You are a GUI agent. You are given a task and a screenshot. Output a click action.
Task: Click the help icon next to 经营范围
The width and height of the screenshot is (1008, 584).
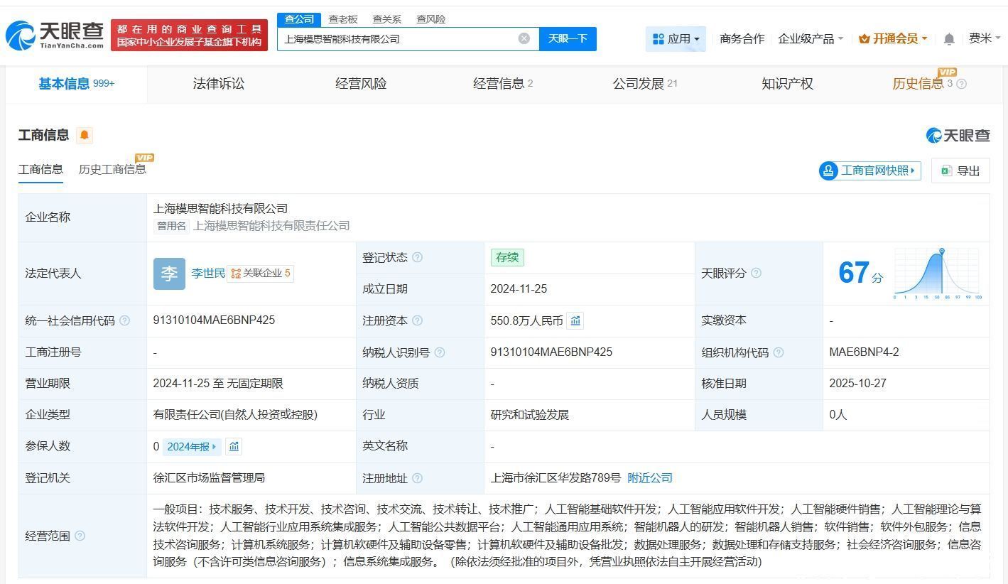click(x=80, y=536)
